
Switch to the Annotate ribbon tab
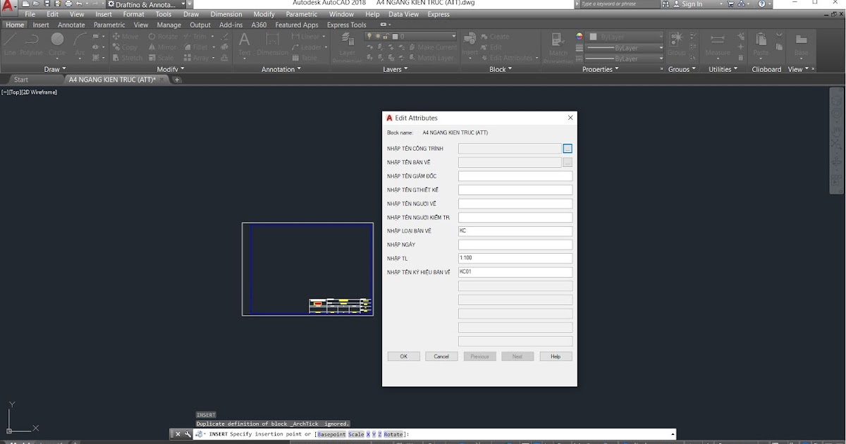tap(71, 25)
